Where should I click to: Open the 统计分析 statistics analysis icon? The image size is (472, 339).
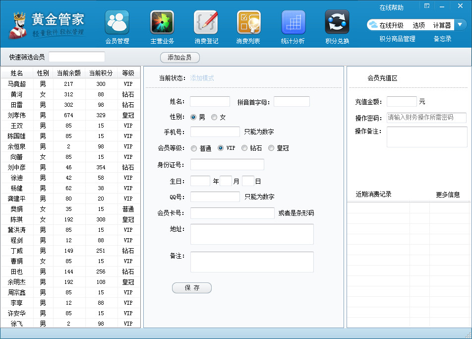click(x=293, y=22)
